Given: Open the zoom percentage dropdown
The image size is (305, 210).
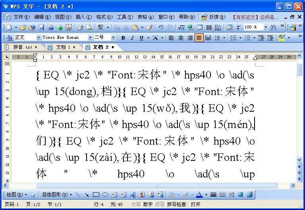Looking at the screenshot, I should click(x=266, y=27).
